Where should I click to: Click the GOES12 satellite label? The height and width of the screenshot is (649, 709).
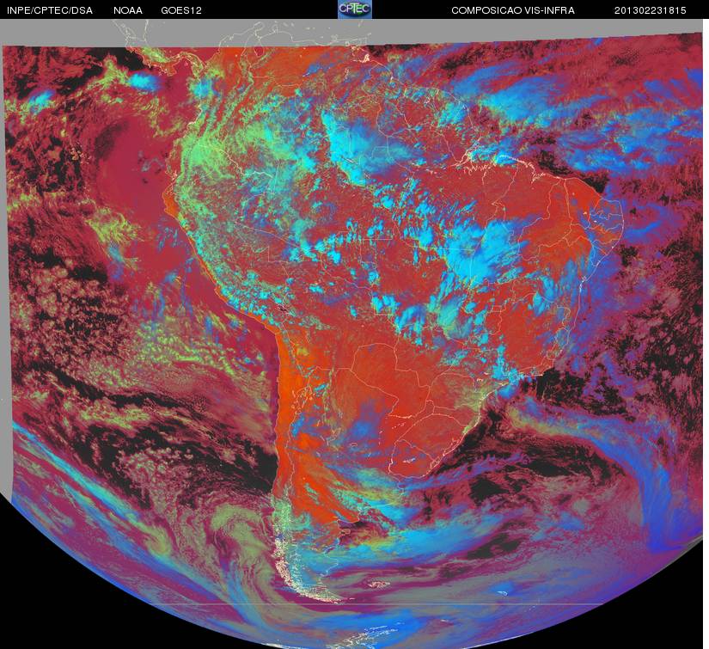point(181,10)
